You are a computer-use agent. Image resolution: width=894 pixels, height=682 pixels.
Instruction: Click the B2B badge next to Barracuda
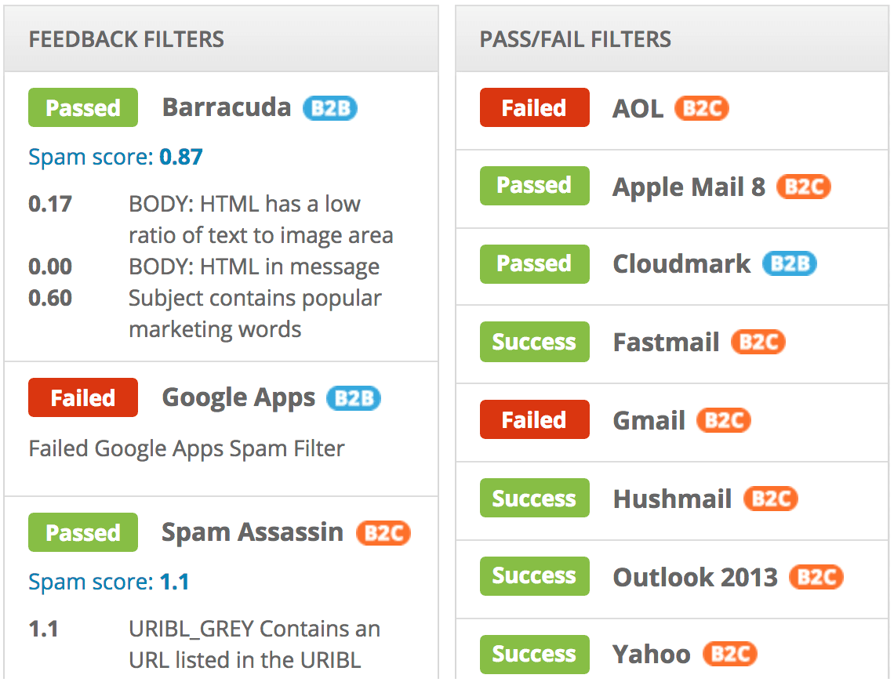pos(329,108)
